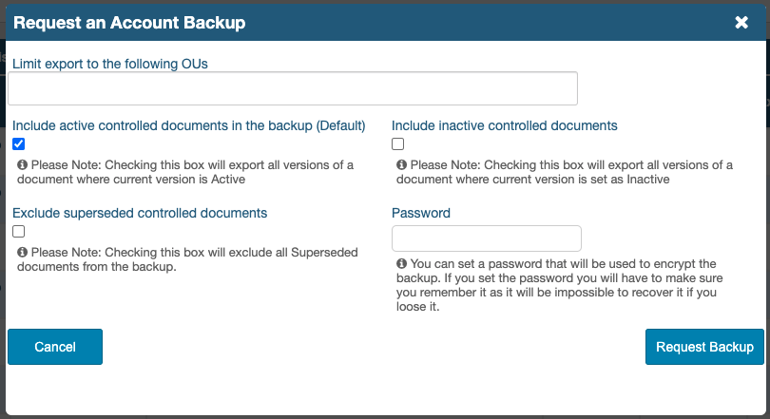Screen dimensions: 770x419
Task: Close the Request an Account Backup dialog
Action: [x=741, y=23]
